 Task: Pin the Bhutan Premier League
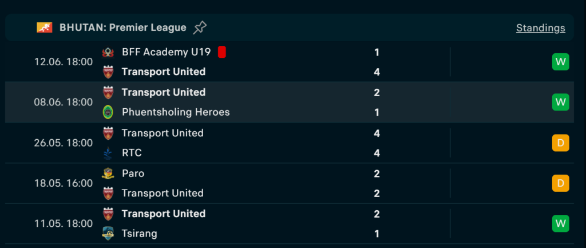[200, 27]
